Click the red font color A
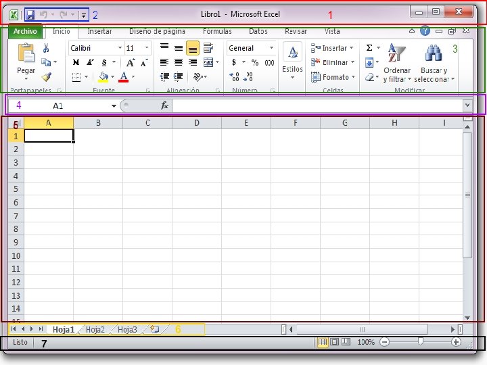Screen dimensions: 487x365 tap(124, 77)
